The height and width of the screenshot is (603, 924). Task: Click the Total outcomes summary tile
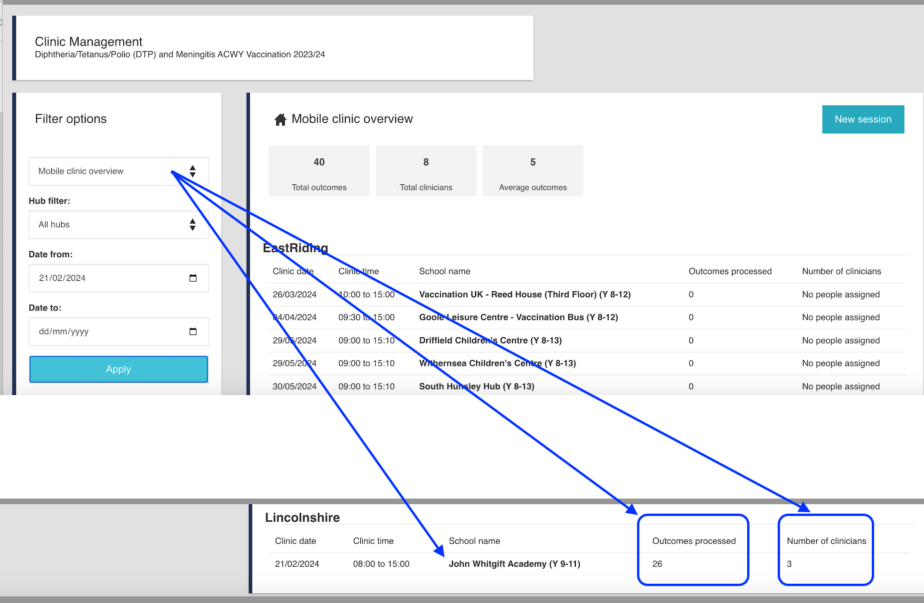coord(319,171)
